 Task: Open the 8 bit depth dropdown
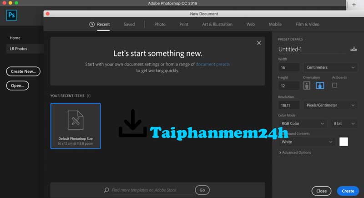[x=344, y=123]
